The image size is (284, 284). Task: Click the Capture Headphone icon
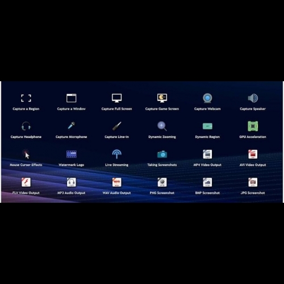pos(26,126)
